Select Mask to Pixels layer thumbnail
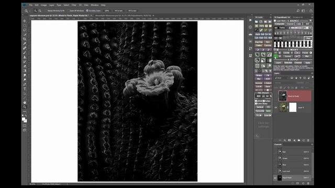Viewport: 335px width, 188px height. pyautogui.click(x=283, y=96)
